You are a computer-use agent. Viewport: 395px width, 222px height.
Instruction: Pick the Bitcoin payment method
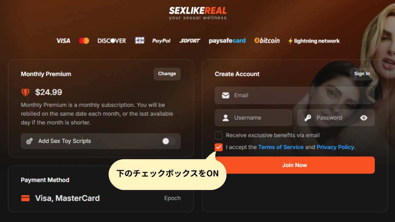tap(267, 40)
